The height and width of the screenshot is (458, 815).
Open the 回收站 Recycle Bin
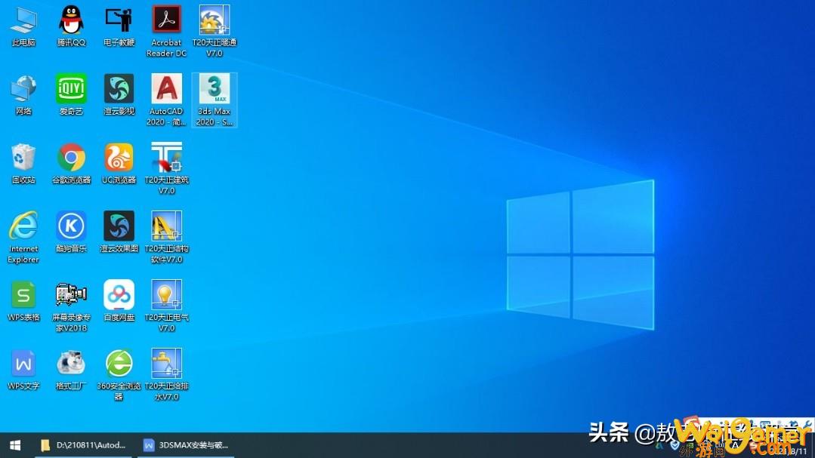23,164
